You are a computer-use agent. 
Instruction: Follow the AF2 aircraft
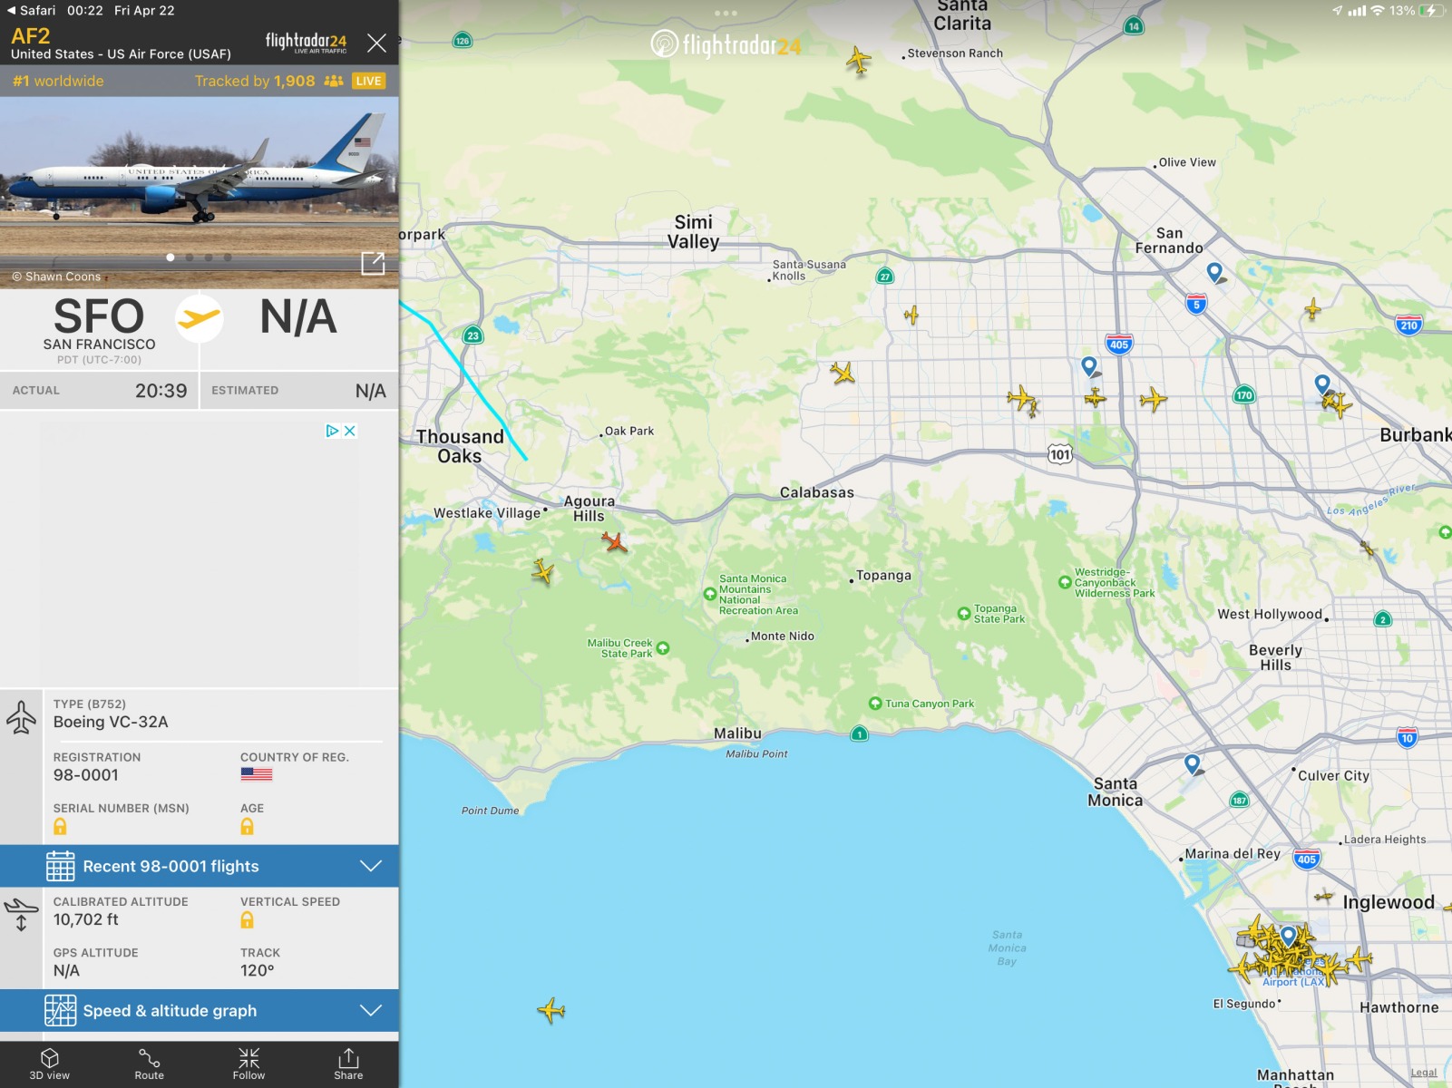click(248, 1064)
